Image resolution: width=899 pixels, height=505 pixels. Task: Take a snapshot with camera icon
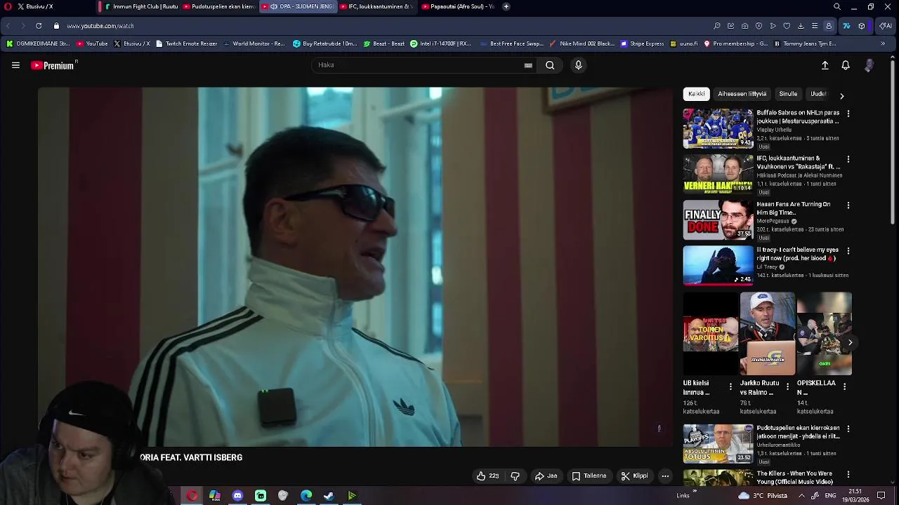[x=744, y=26]
